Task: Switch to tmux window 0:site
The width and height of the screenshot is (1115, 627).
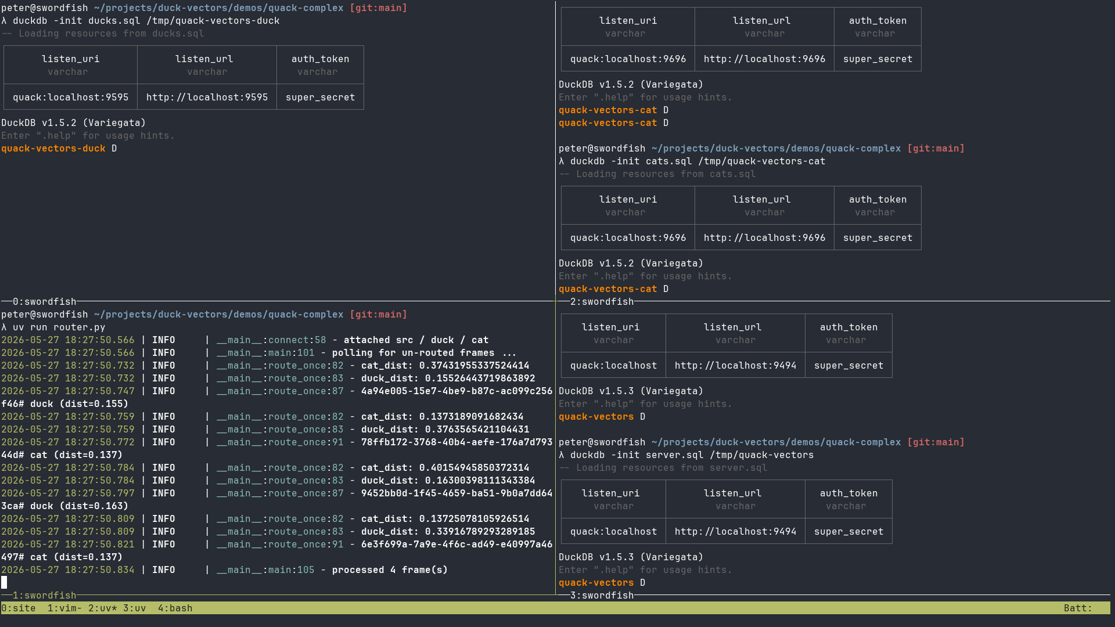Action: (x=19, y=608)
